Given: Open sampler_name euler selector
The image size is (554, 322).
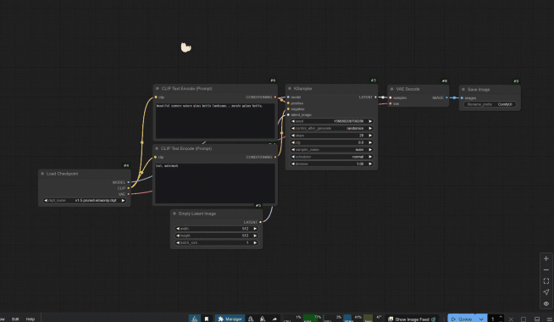Looking at the screenshot, I should tap(331, 149).
